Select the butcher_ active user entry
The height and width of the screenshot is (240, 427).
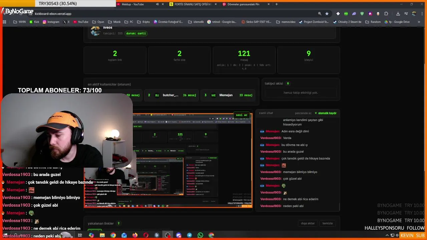(x=172, y=95)
